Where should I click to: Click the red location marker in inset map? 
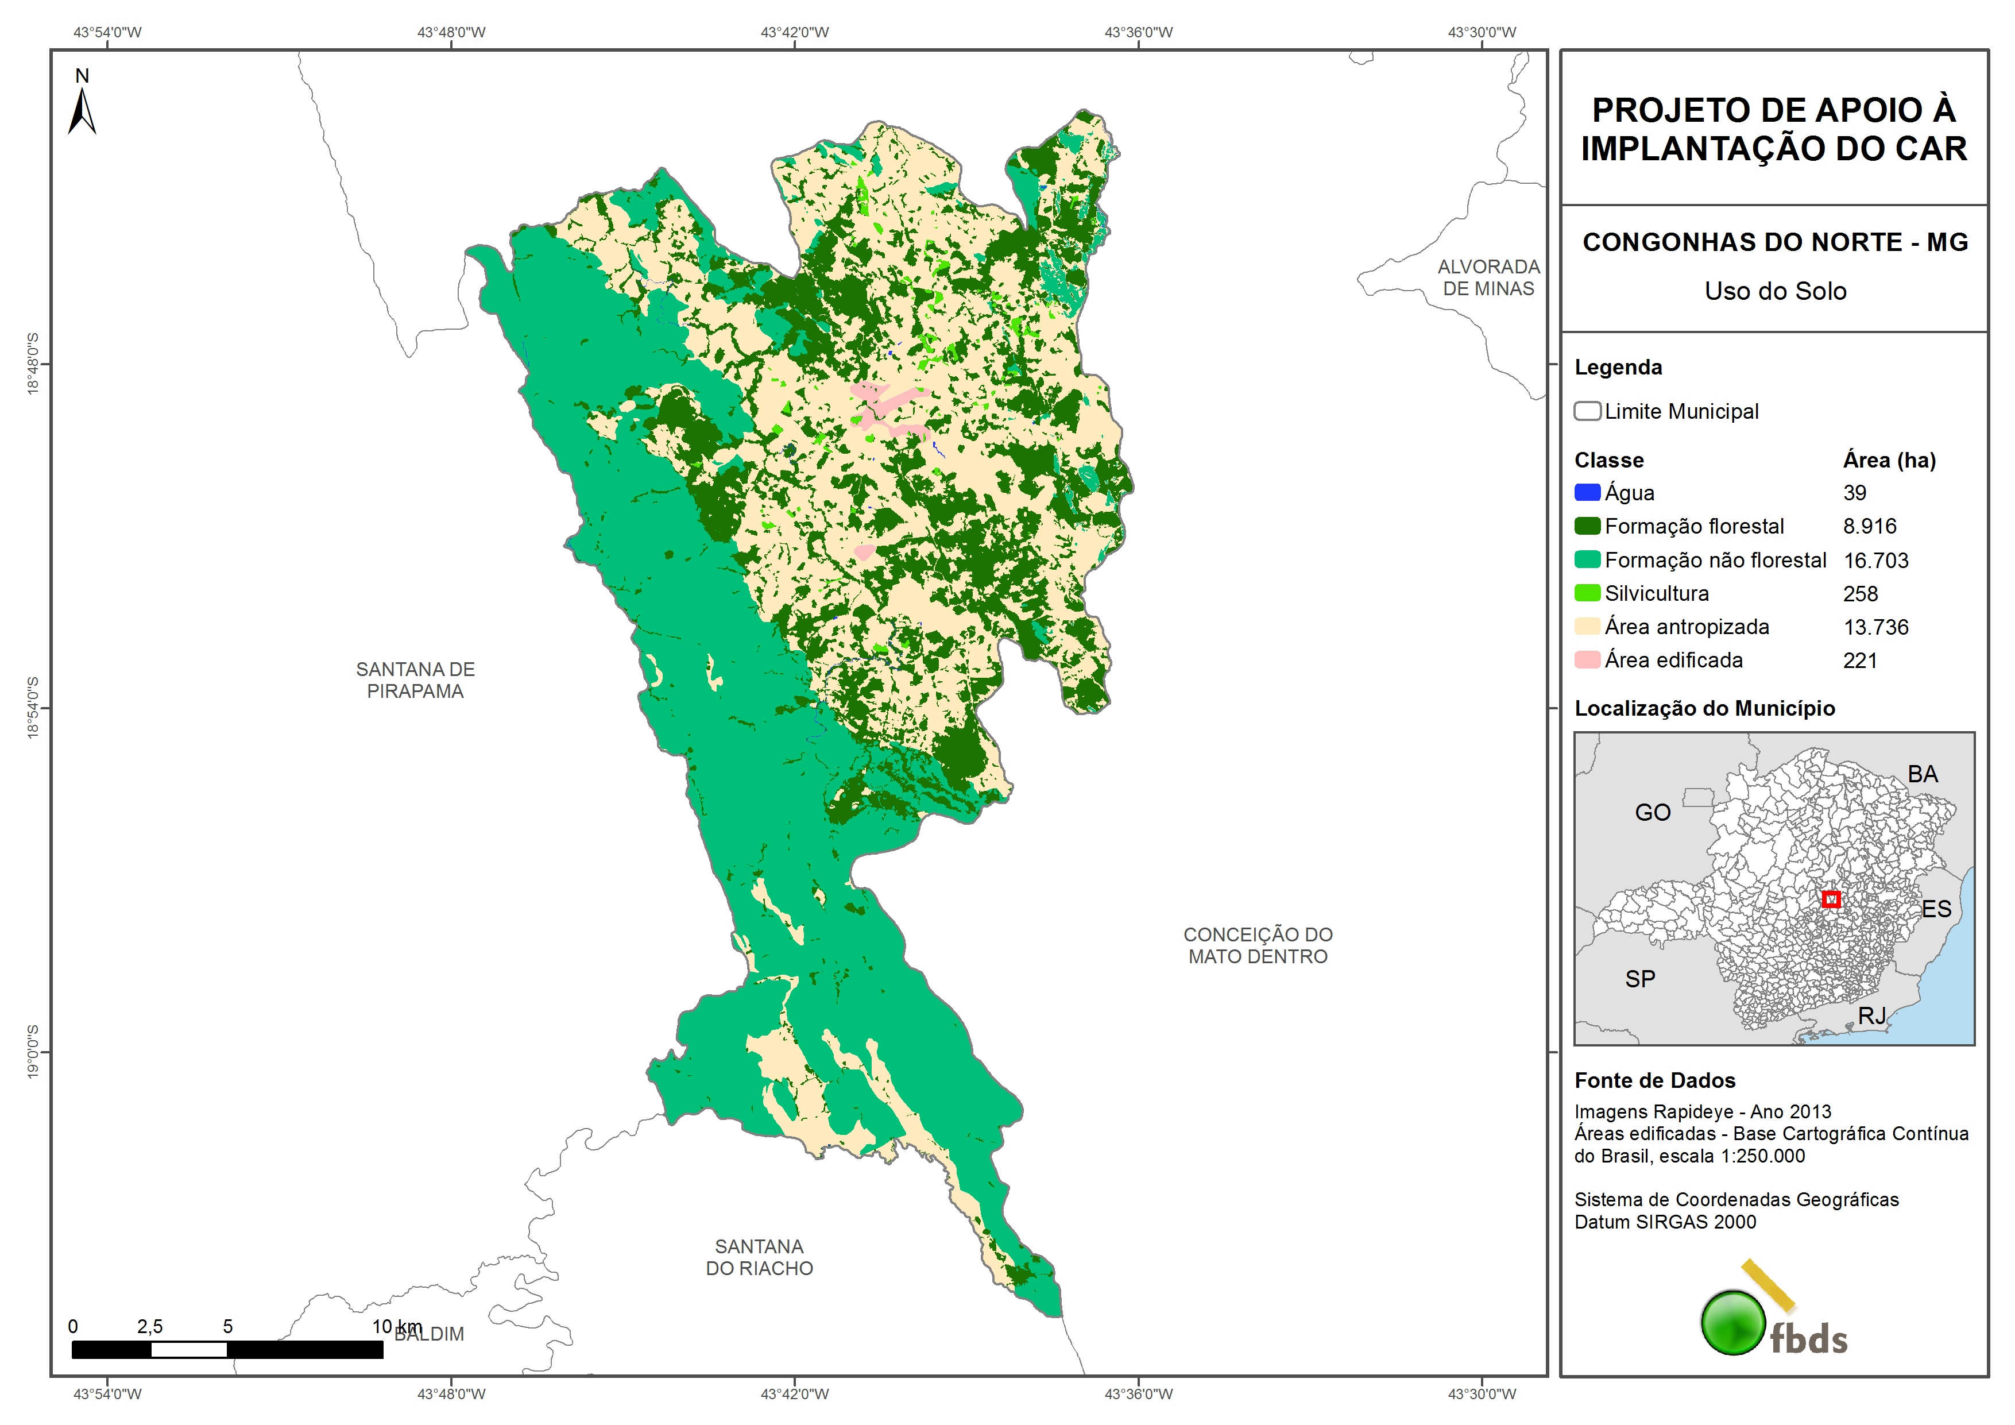point(1831,898)
